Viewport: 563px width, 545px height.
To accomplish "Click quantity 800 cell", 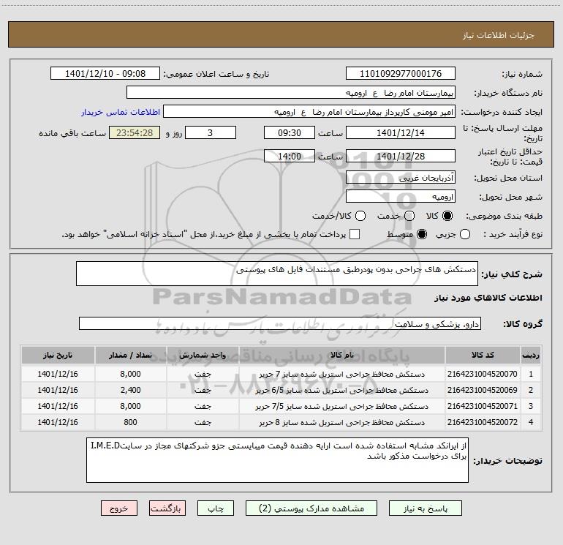I will (x=130, y=422).
